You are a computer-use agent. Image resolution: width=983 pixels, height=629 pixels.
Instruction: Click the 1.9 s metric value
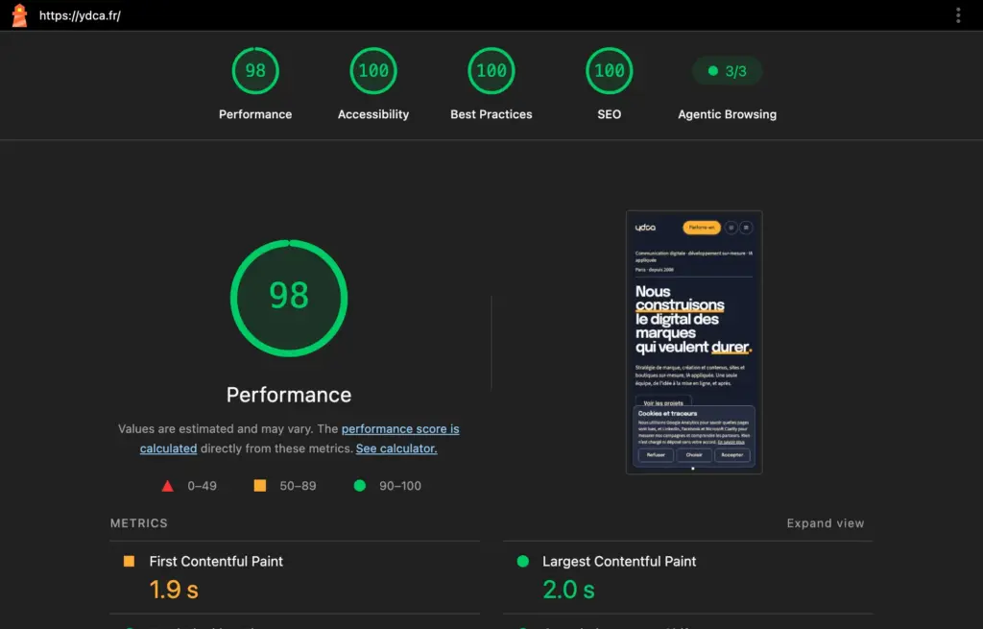[x=174, y=590]
